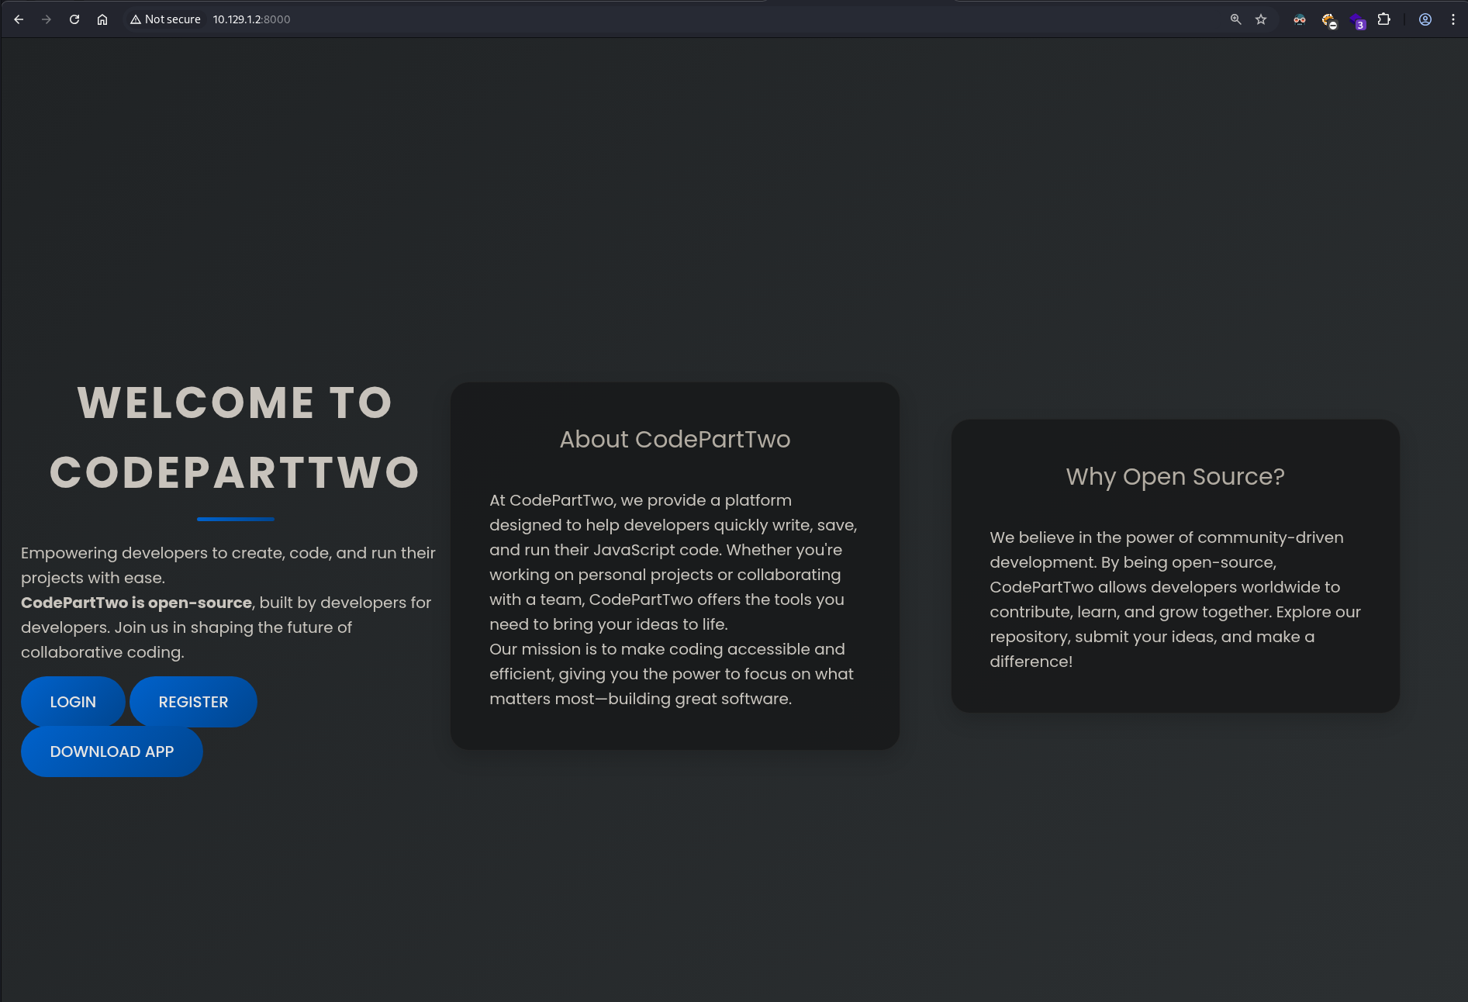
Task: Open the Extensions puzzle-piece menu
Action: pyautogui.click(x=1384, y=19)
